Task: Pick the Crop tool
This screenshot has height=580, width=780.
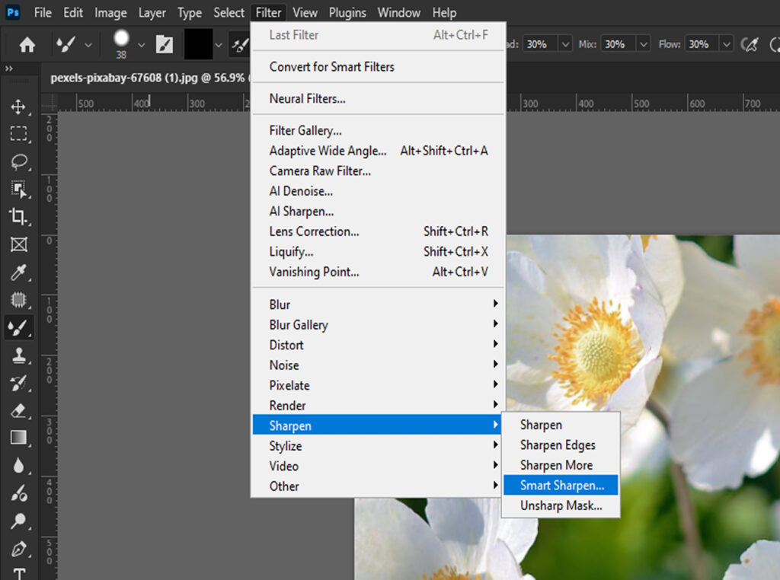Action: [18, 216]
